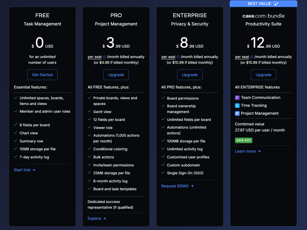Click Upgrade on the PRO plan
Image resolution: width=307 pixels, height=230 pixels.
116,74
